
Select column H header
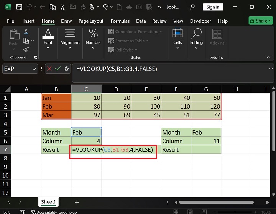(x=236, y=89)
